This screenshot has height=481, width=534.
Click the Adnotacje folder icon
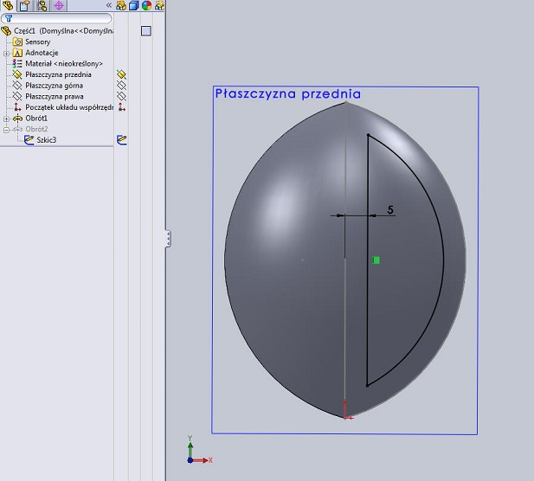tap(17, 53)
